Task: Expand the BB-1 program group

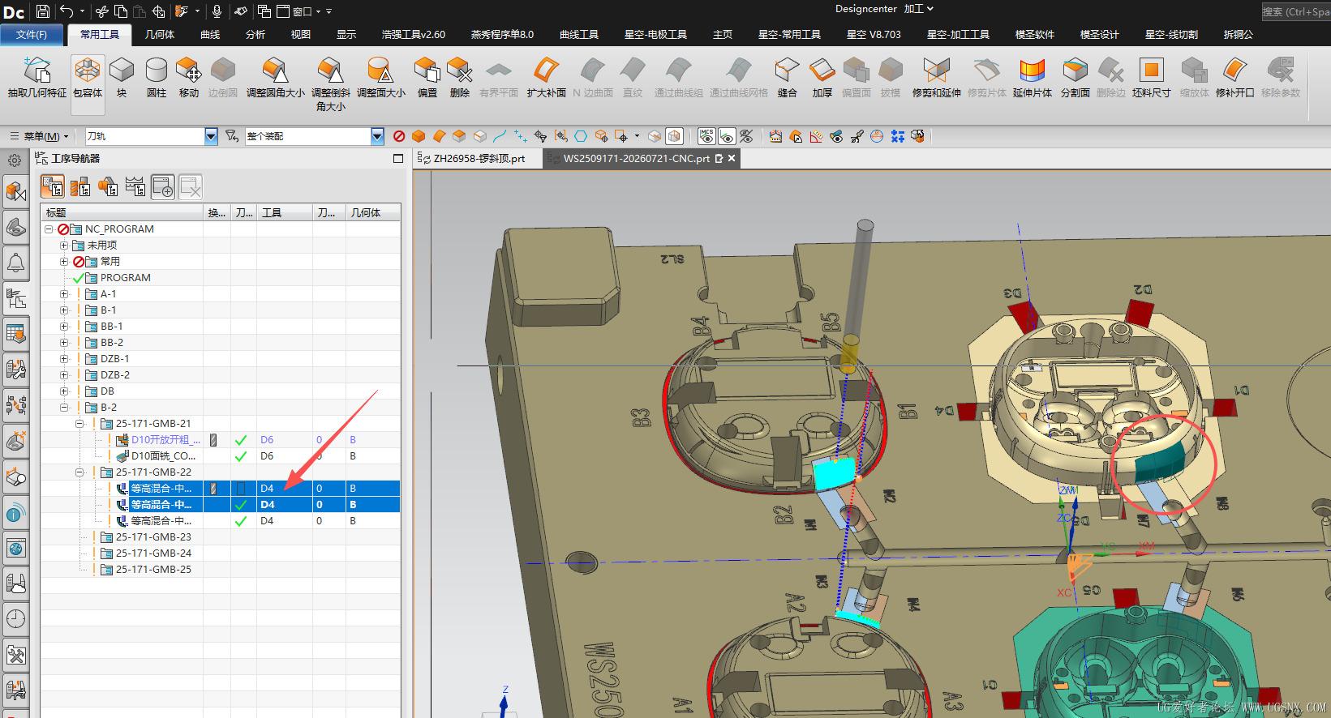Action: pos(64,327)
